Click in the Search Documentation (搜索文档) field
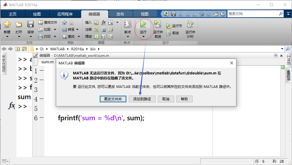292x165 pixels. (253, 14)
